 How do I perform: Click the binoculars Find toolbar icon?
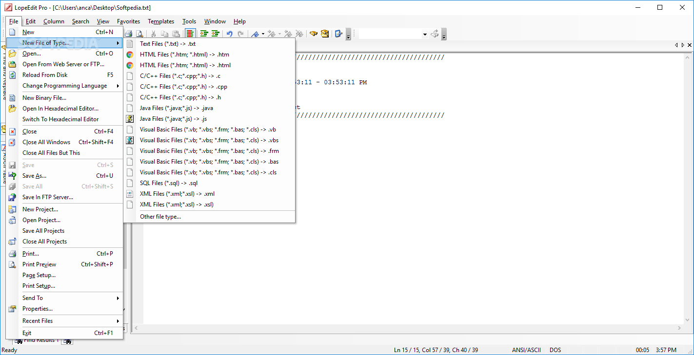[314, 34]
